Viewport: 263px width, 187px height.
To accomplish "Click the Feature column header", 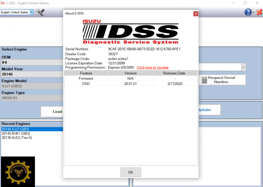I will point(86,73).
